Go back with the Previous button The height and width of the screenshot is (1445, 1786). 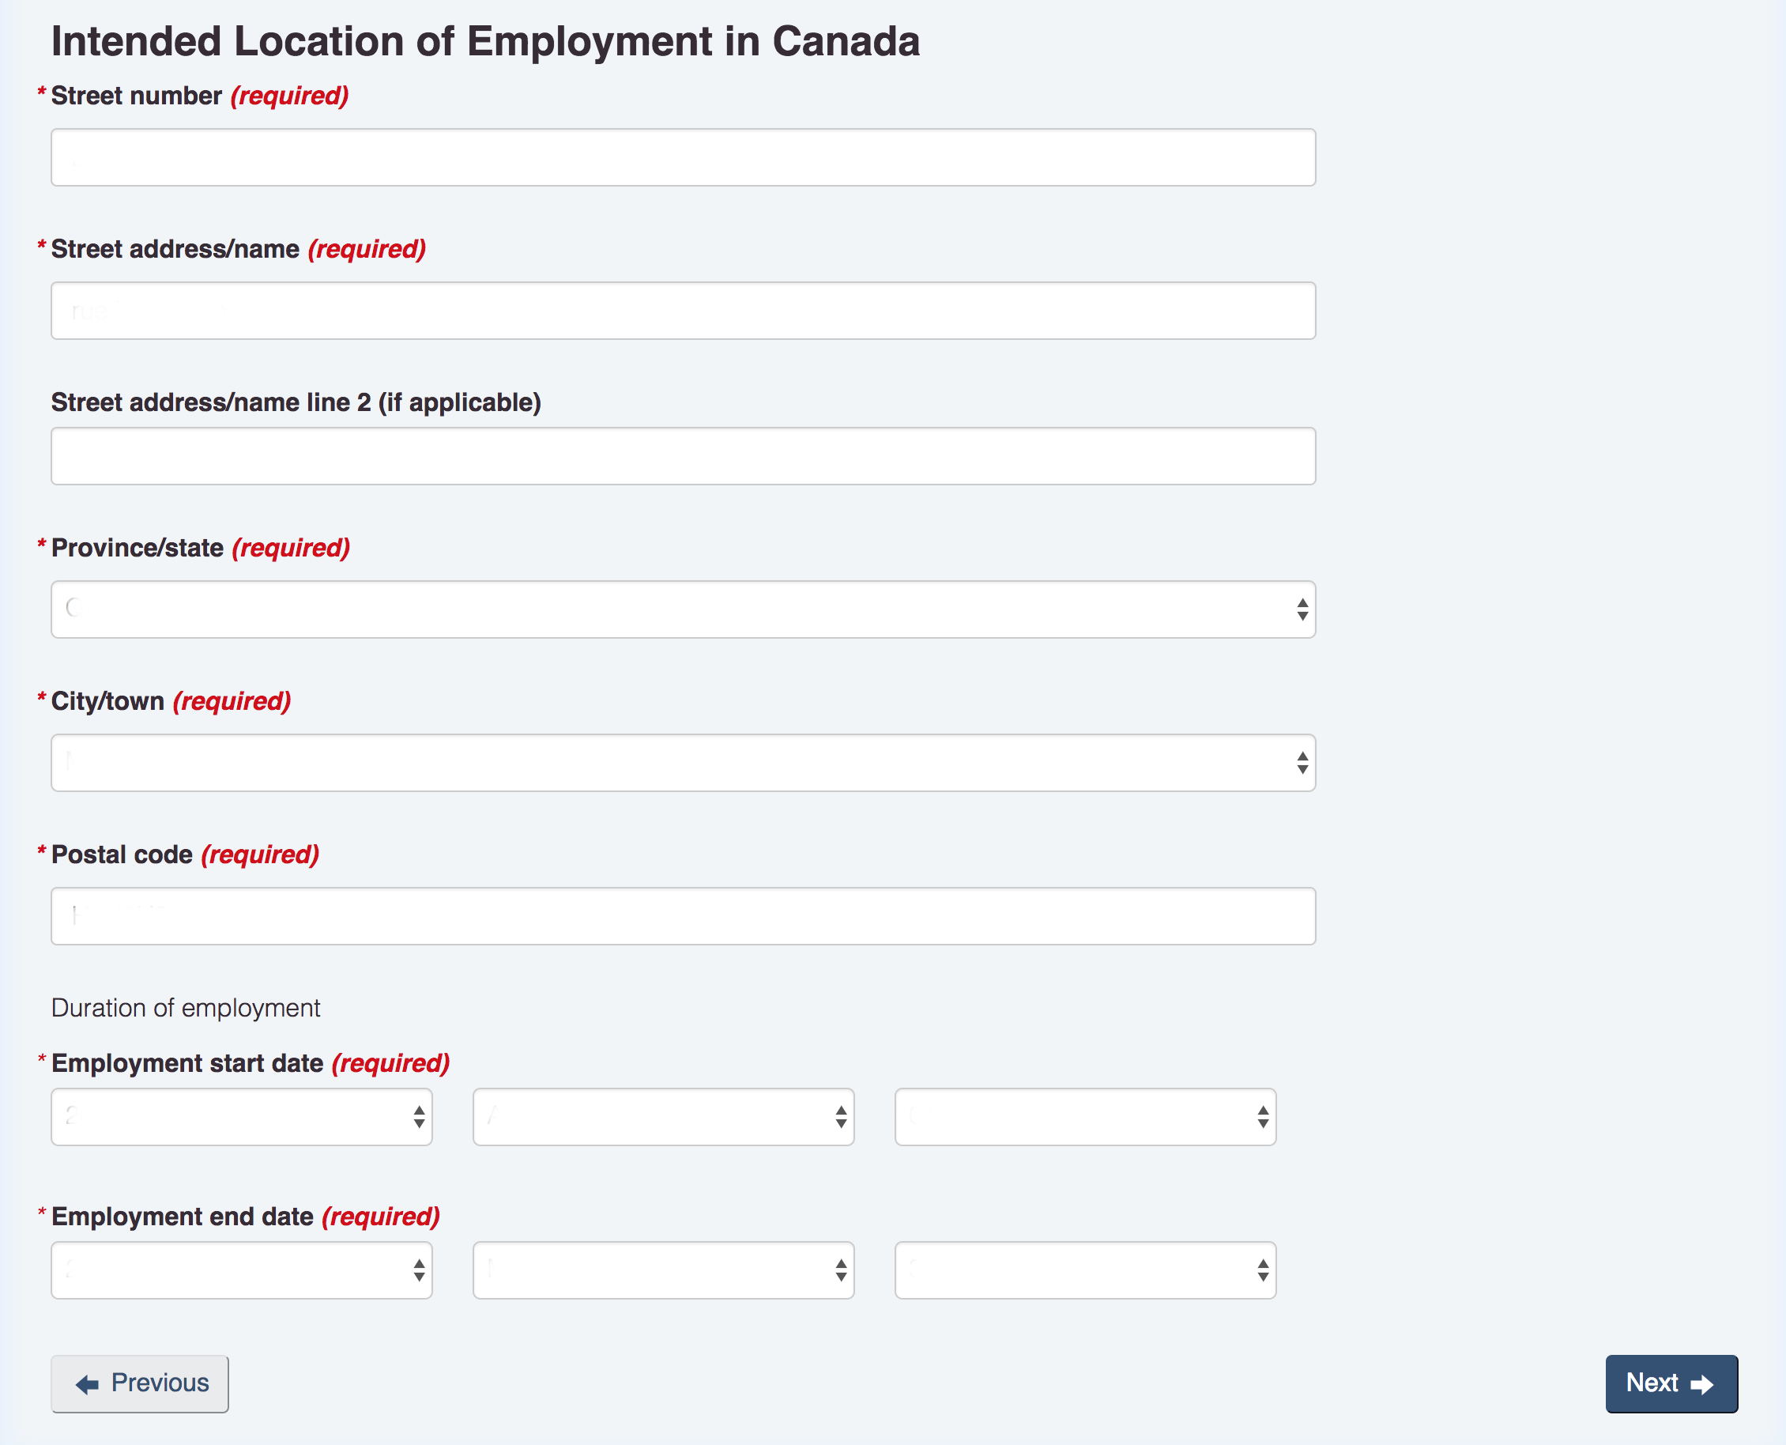click(140, 1383)
